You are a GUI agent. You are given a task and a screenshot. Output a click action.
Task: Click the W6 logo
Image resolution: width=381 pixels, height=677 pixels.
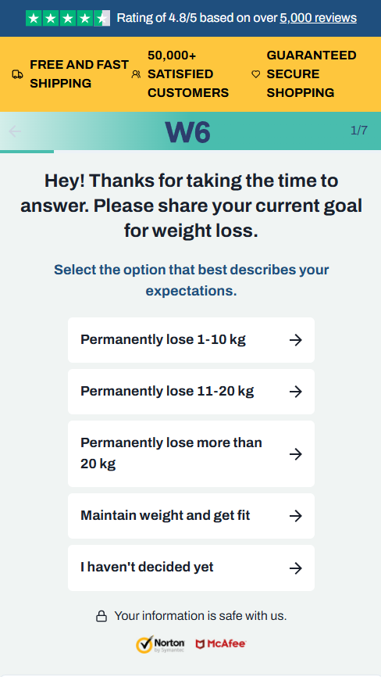coord(188,132)
